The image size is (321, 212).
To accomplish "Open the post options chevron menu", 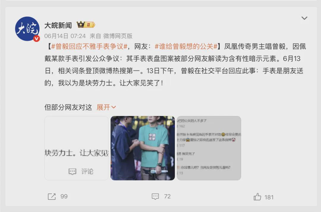I will (304, 18).
